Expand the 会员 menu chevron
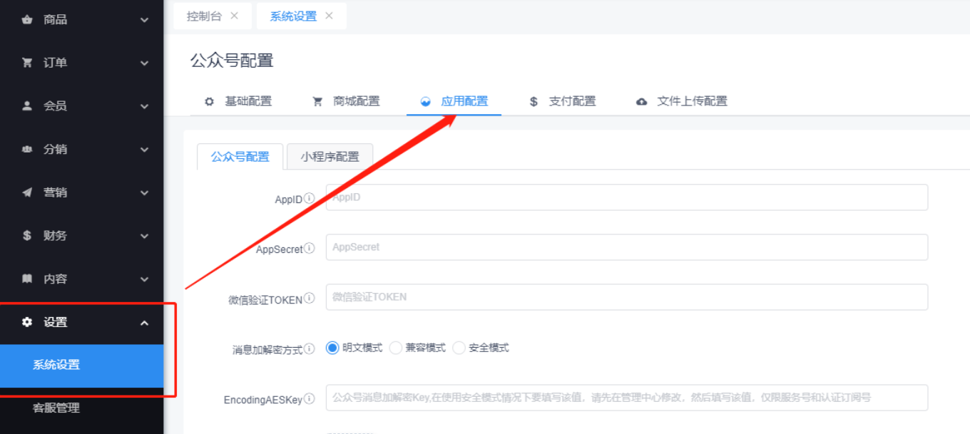 click(x=144, y=106)
